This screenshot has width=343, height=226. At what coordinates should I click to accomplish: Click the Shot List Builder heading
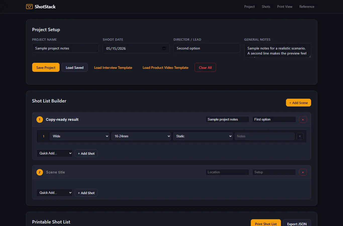coord(49,101)
